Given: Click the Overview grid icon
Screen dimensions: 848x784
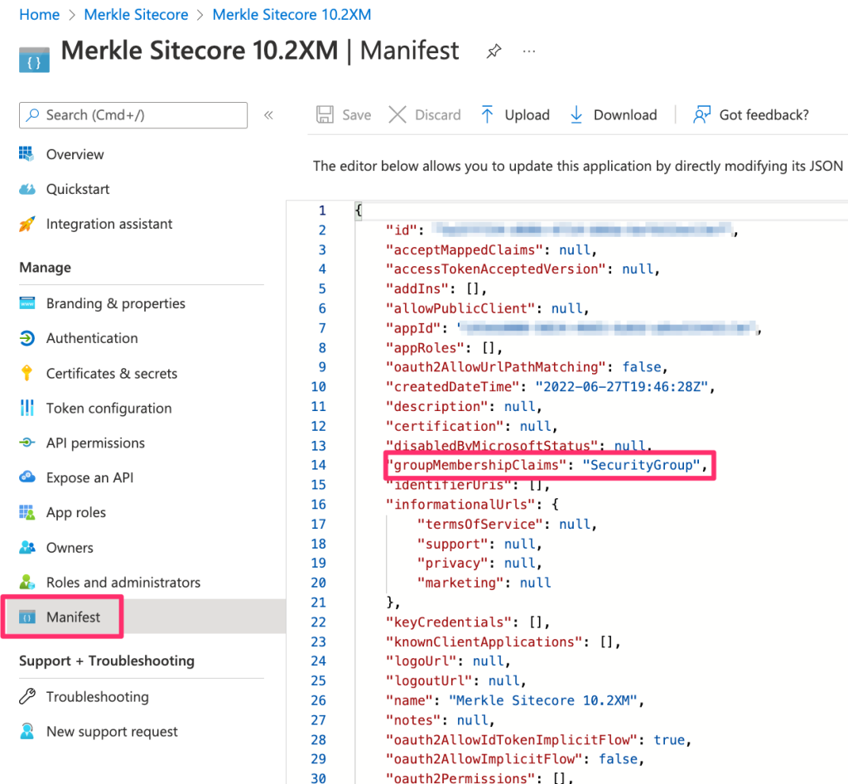Looking at the screenshot, I should point(26,154).
